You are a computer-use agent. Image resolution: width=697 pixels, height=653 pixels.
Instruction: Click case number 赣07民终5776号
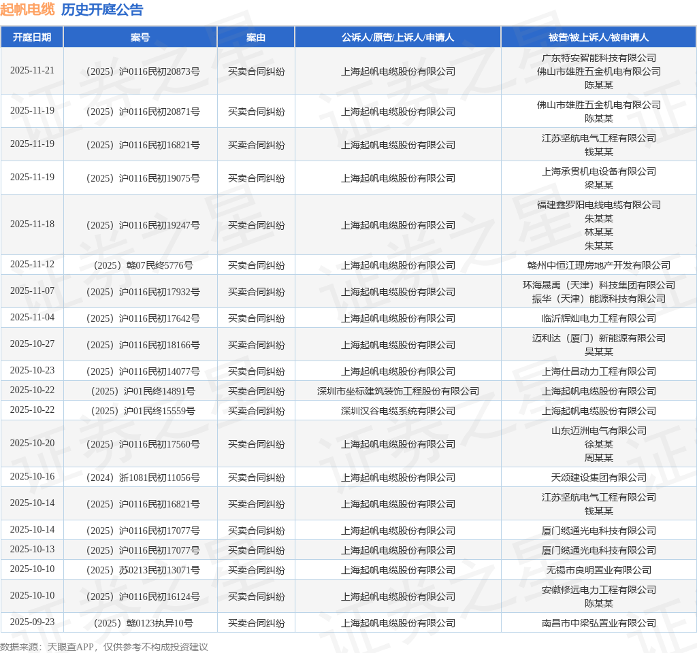pyautogui.click(x=143, y=265)
